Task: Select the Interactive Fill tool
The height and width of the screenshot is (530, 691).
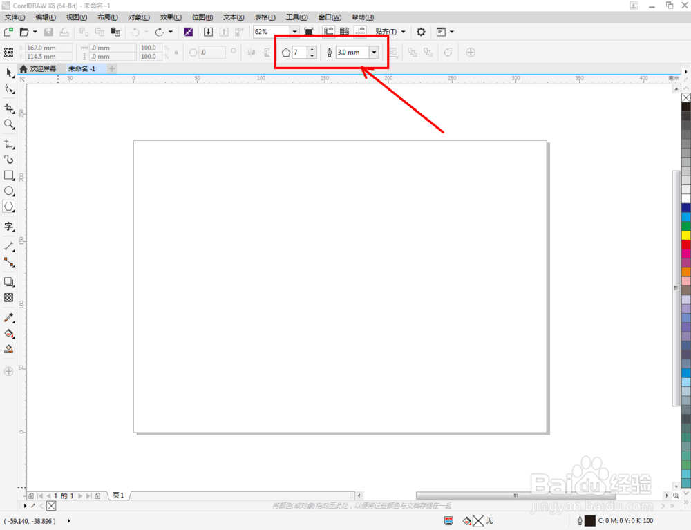Action: tap(9, 334)
